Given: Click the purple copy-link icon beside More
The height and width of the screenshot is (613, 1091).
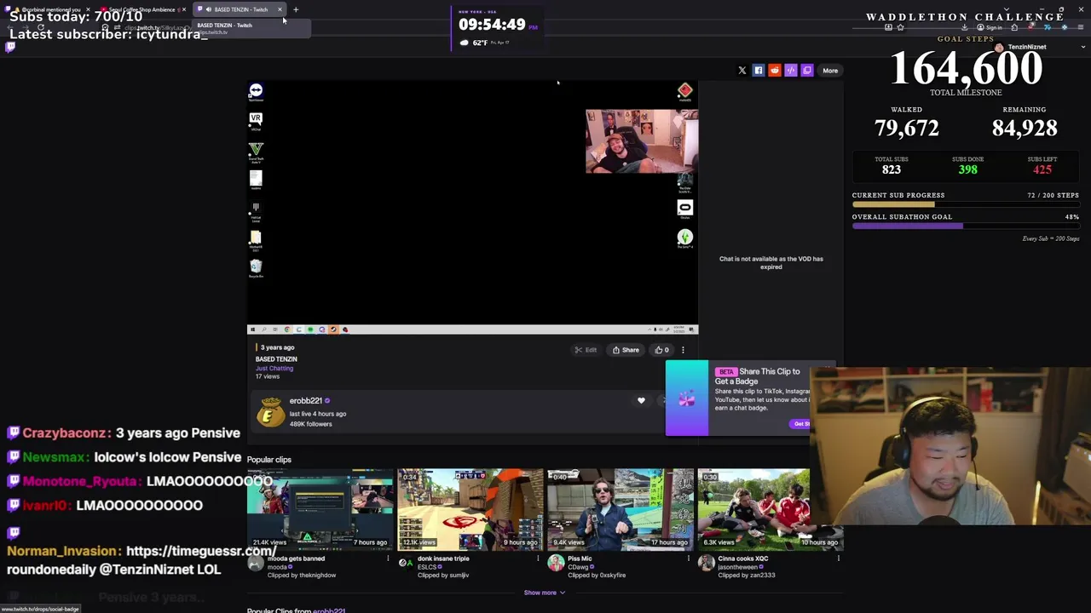Looking at the screenshot, I should point(807,71).
